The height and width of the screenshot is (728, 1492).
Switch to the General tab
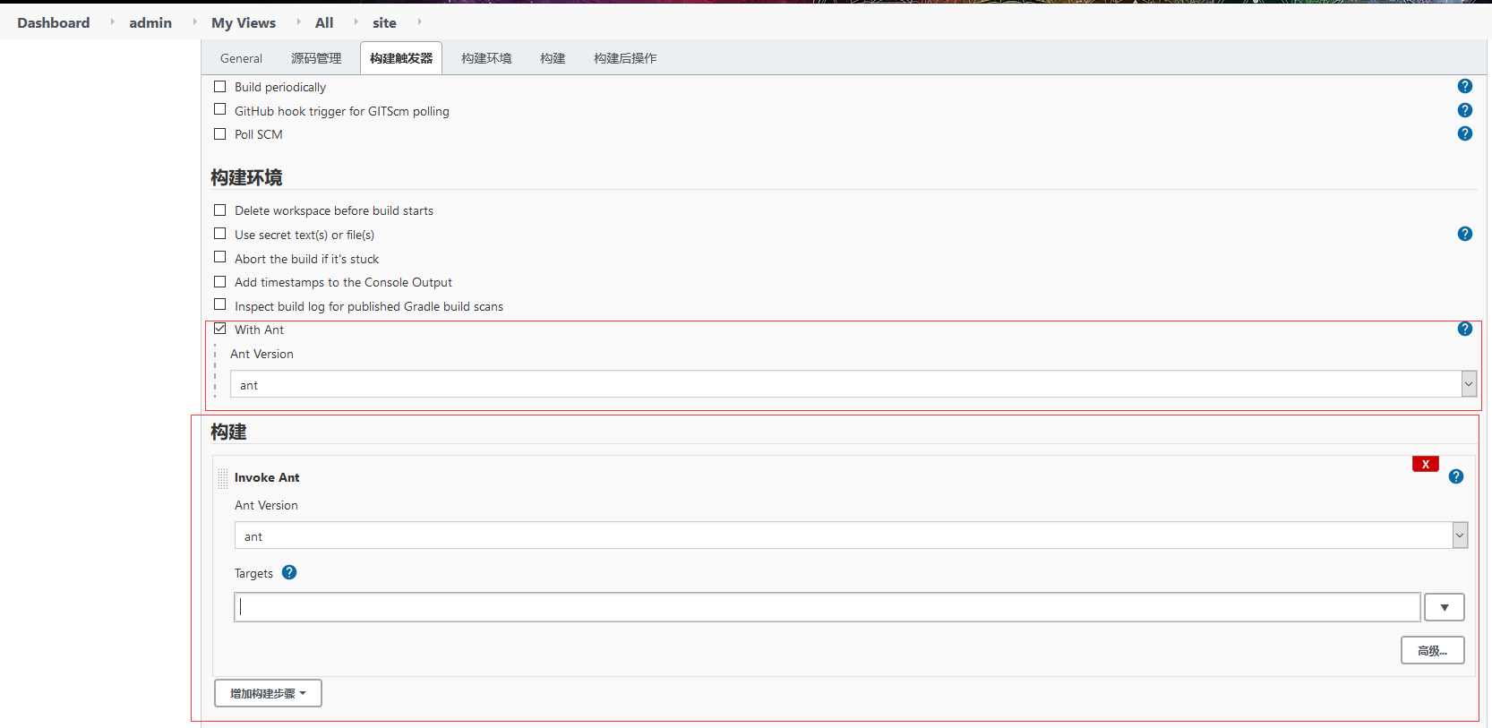click(x=241, y=58)
